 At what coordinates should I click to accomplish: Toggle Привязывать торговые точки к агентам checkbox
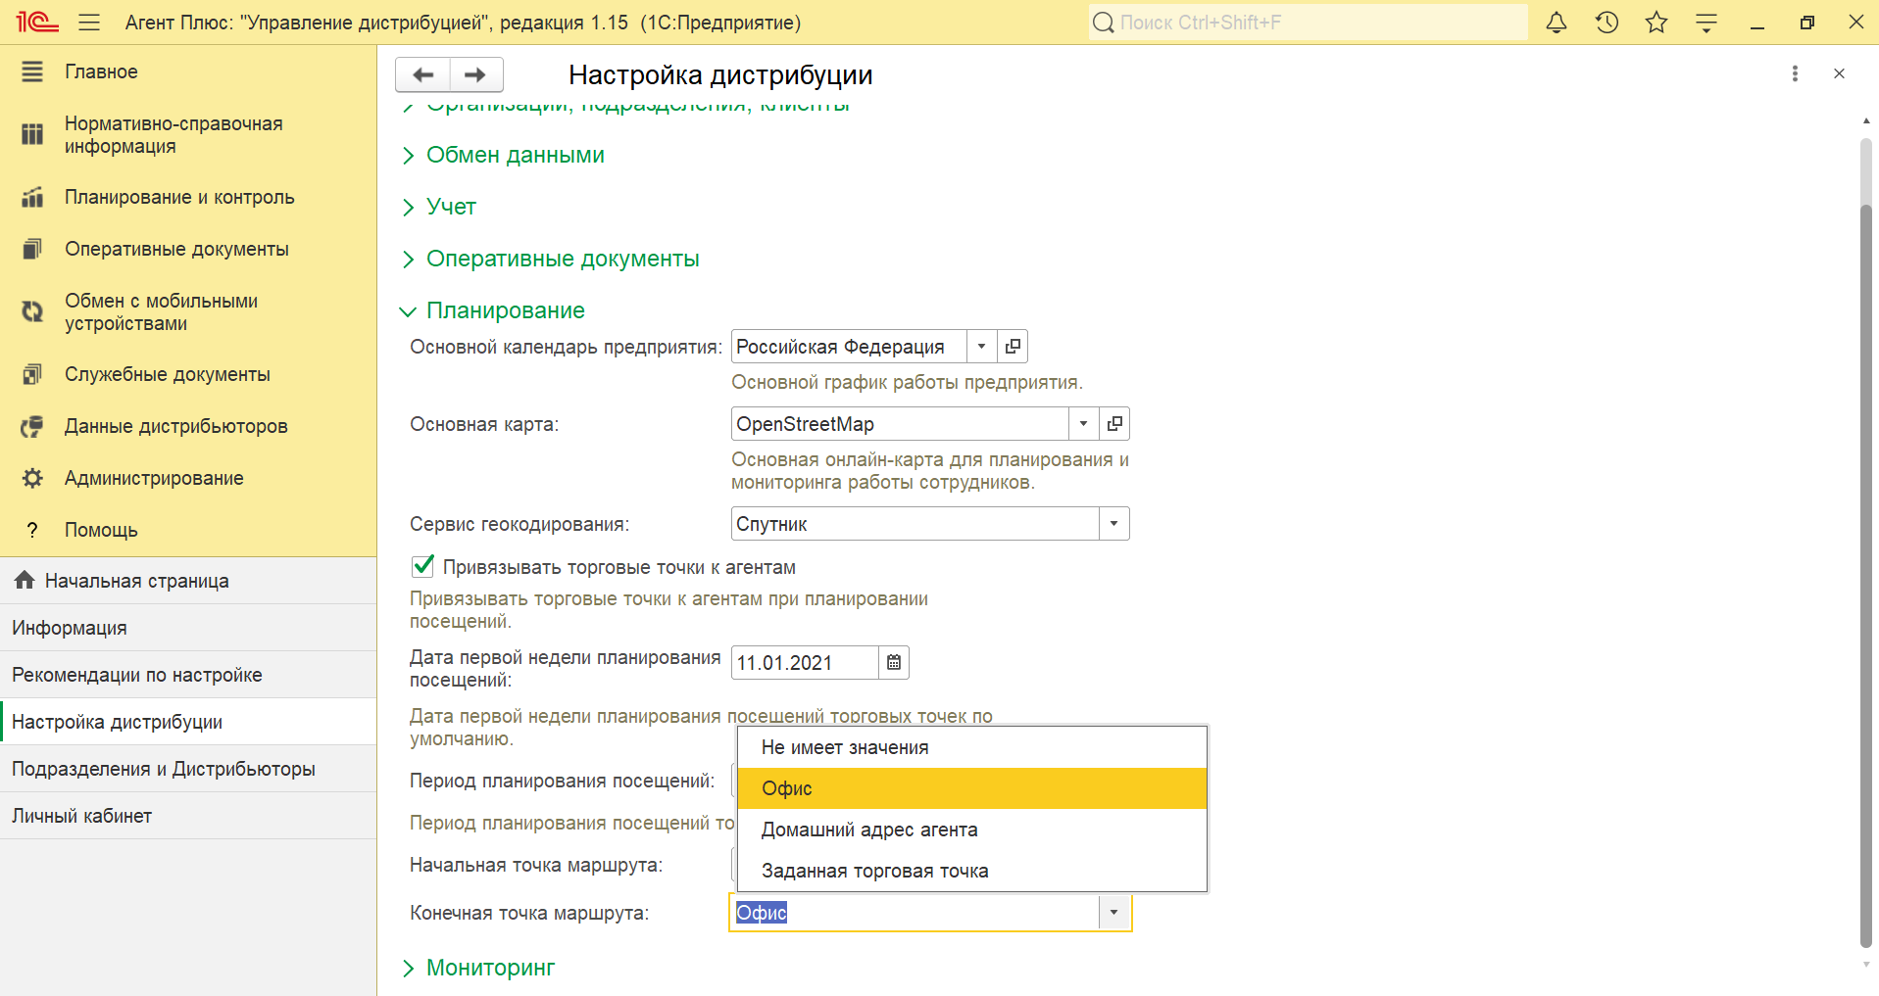point(422,566)
